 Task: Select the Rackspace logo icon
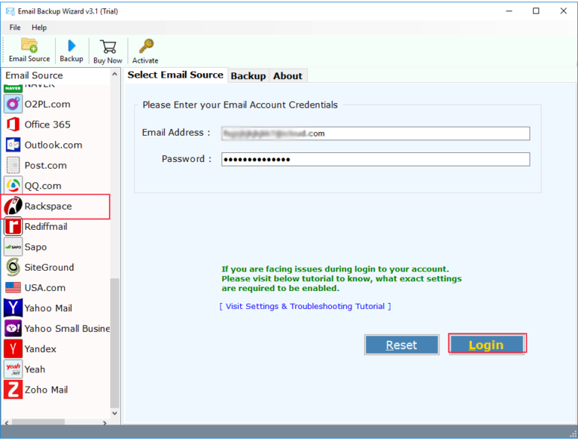click(13, 206)
